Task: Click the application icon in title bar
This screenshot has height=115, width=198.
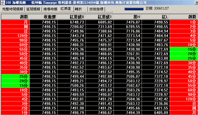Action: point(2,2)
